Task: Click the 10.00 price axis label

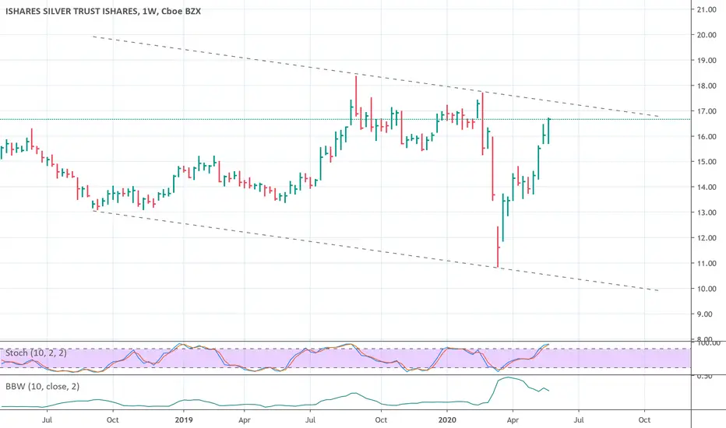Action: [x=706, y=289]
